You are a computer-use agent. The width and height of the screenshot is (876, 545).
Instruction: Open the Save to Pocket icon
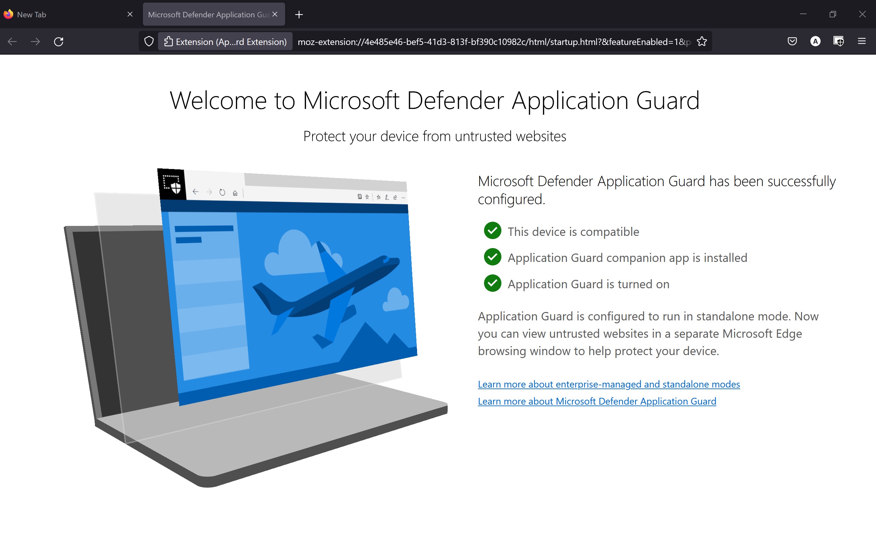[792, 41]
